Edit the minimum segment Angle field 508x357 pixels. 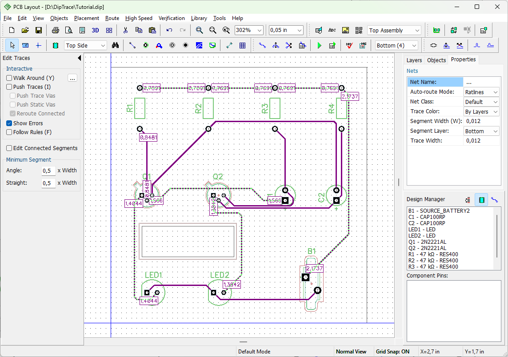[x=48, y=171]
